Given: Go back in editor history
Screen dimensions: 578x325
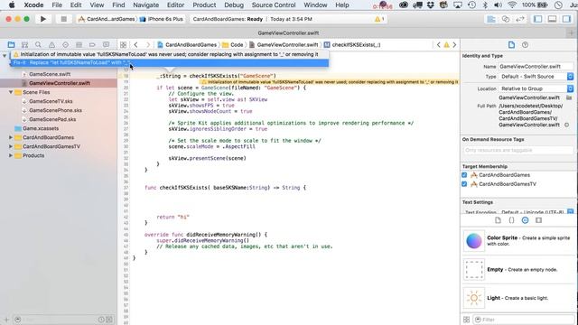Looking at the screenshot, I should 135,44.
